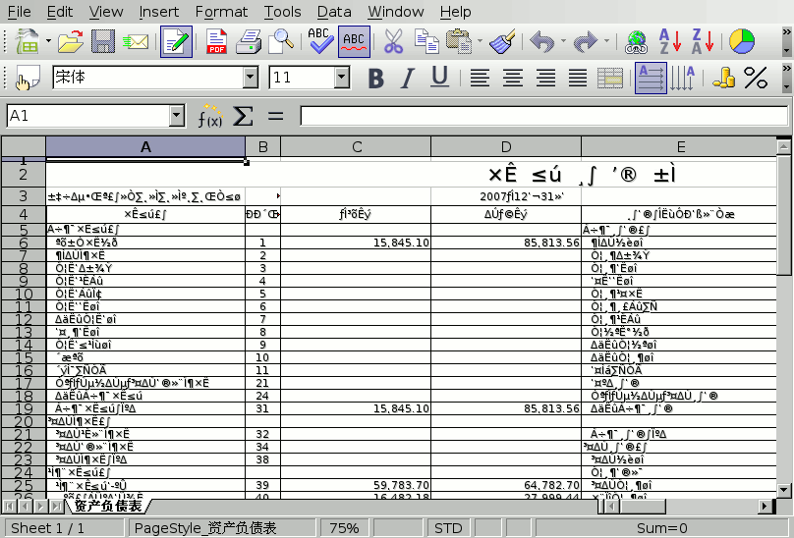Click column C header
This screenshot has width=794, height=538.
coord(356,146)
